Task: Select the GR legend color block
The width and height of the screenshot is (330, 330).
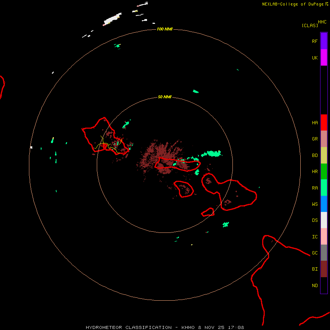Action: coord(324,139)
